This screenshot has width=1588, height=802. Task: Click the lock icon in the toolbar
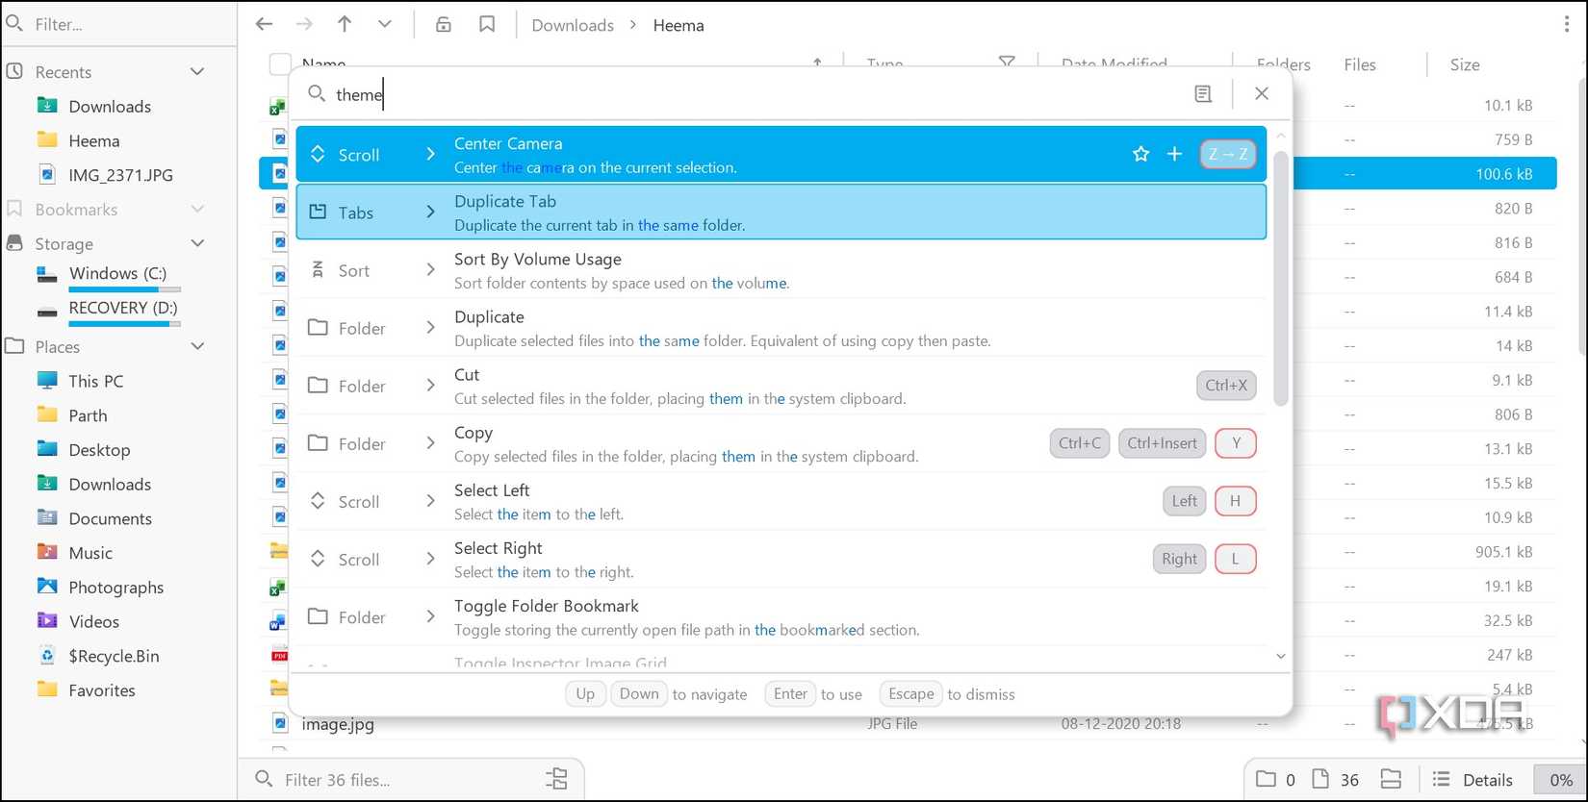point(443,25)
